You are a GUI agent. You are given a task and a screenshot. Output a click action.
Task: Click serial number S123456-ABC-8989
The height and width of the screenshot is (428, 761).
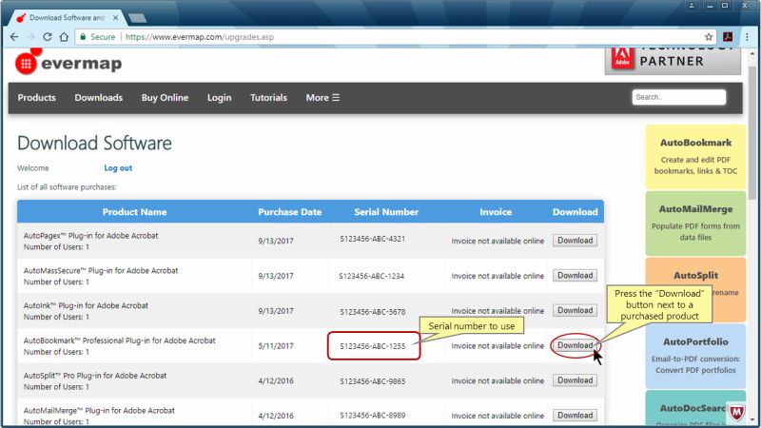coord(373,416)
